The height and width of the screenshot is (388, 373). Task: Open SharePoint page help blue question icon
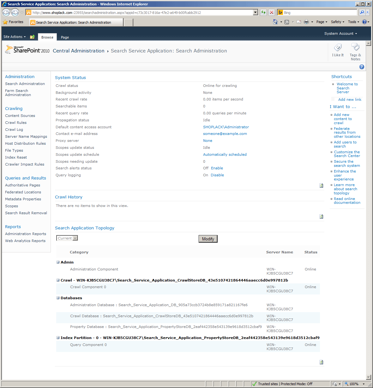click(x=362, y=67)
